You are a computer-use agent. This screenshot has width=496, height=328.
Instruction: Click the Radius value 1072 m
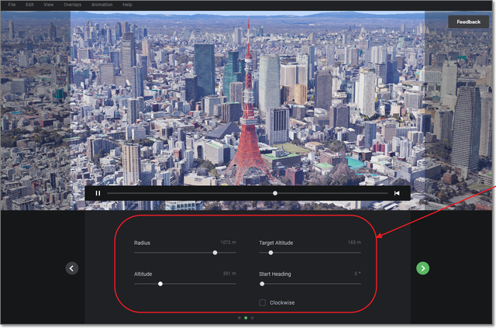pos(227,243)
